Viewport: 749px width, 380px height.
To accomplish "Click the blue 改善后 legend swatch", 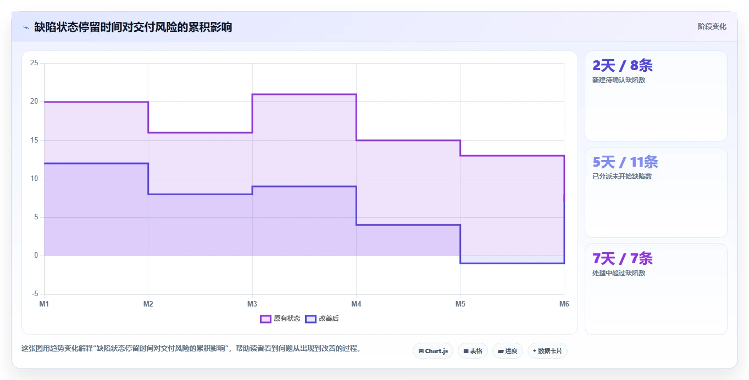I will tap(311, 319).
